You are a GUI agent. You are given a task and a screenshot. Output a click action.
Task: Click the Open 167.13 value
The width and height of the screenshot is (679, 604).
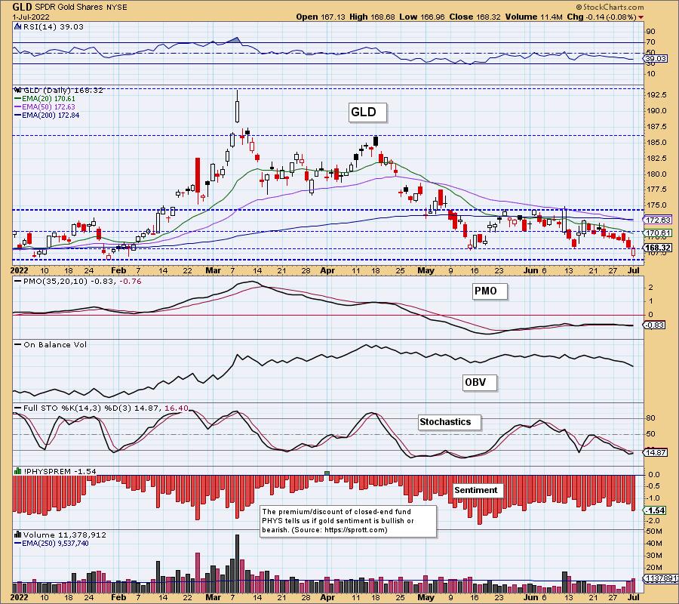pyautogui.click(x=321, y=17)
